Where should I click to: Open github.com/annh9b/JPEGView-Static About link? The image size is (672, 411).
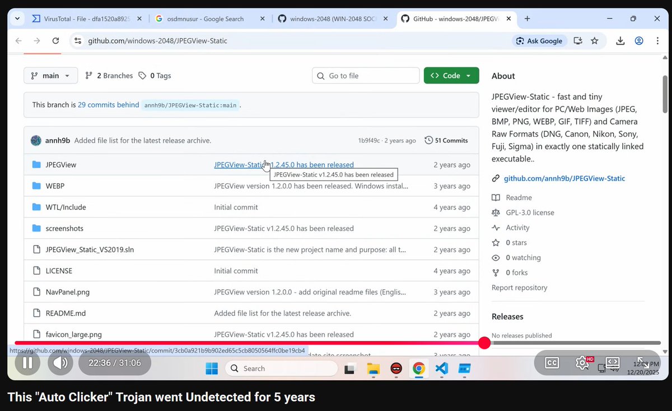point(564,178)
